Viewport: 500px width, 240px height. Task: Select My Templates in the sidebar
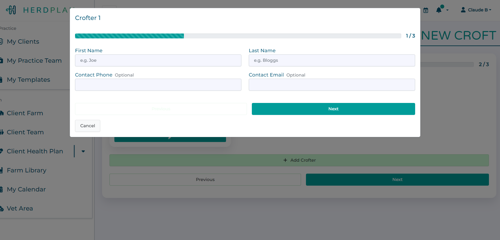coord(28,80)
